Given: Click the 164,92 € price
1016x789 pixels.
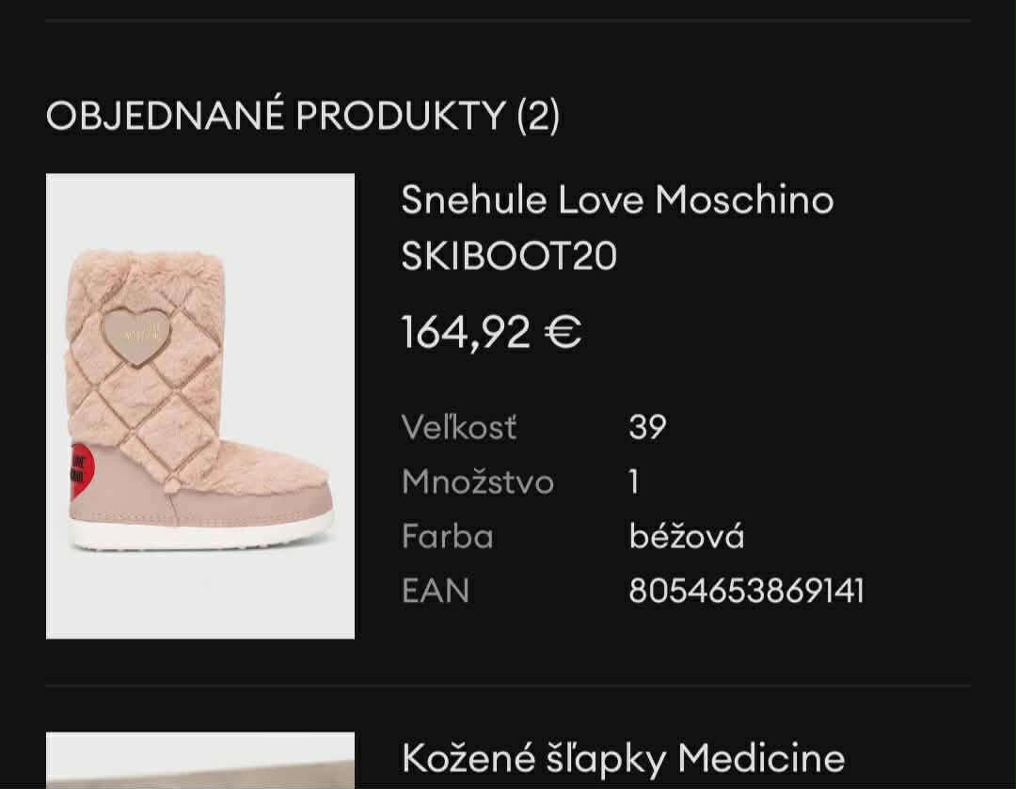Looking at the screenshot, I should tap(491, 332).
